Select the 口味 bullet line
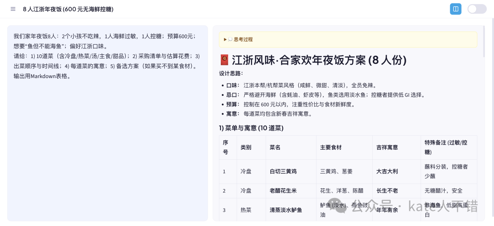Image resolution: width=494 pixels, height=226 pixels. tap(301, 85)
